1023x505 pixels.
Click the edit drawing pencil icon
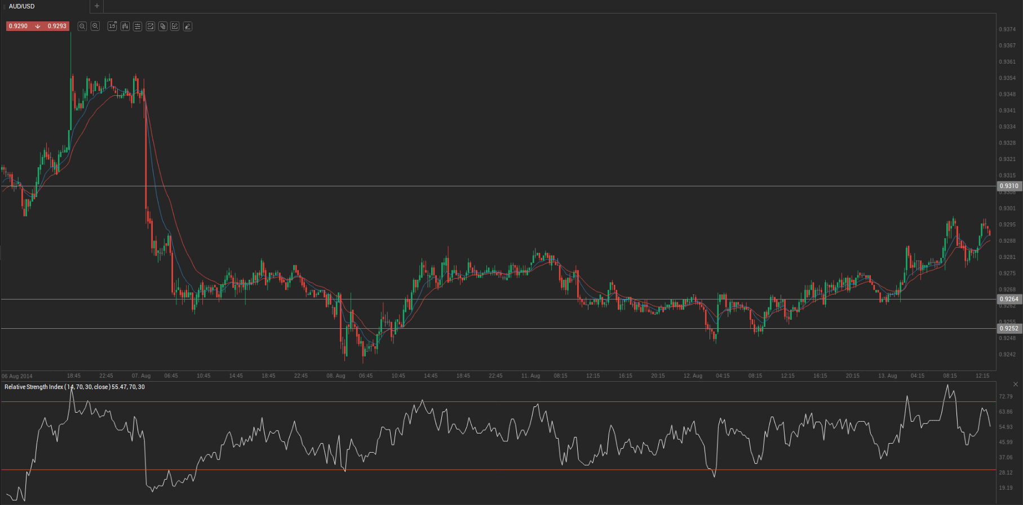[x=175, y=26]
